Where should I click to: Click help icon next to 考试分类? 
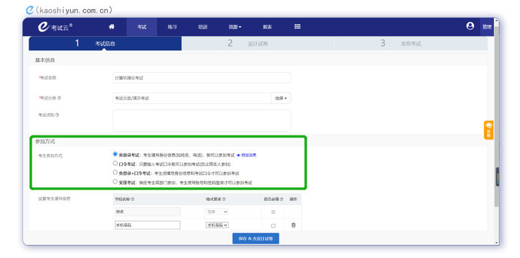[59, 98]
